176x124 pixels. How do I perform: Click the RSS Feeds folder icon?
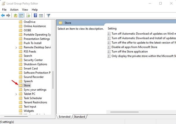click(x=21, y=52)
